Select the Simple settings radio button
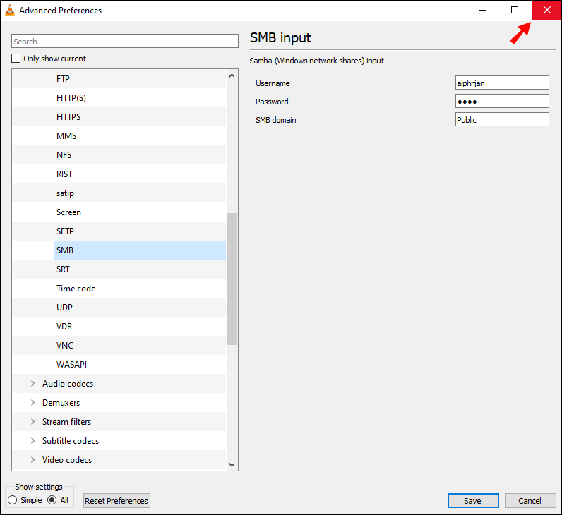 (12, 500)
